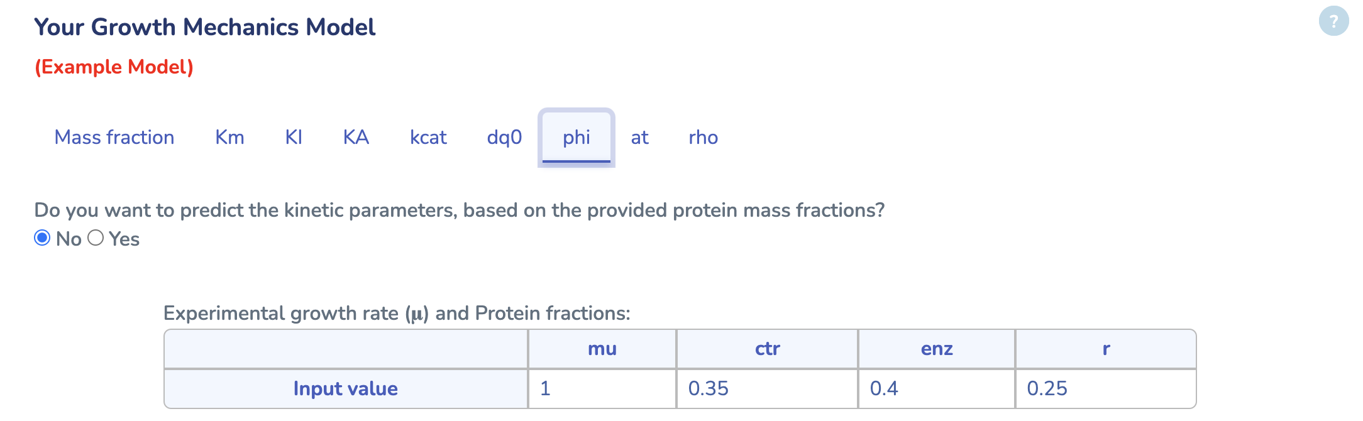Click the Your Growth Mechanics Model heading
The image size is (1363, 421).
[x=205, y=27]
